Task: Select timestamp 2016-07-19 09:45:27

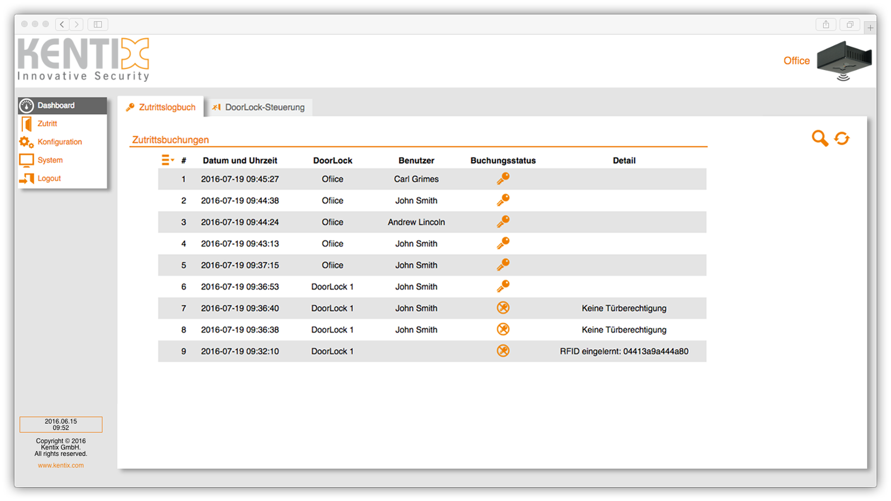Action: click(x=240, y=179)
